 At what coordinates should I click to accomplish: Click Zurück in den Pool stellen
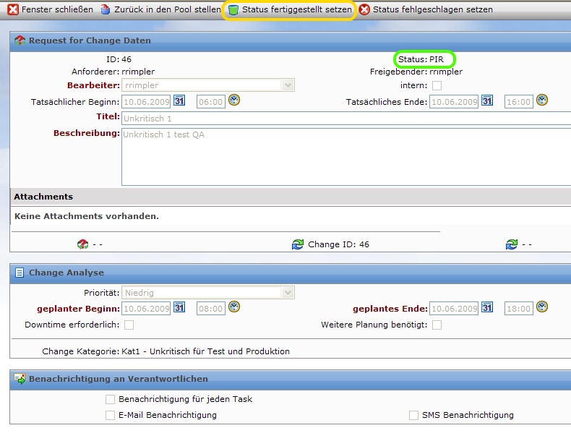(161, 10)
